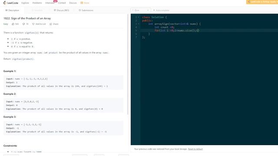Collapse the code fold on line 3
This screenshot has width=278, height=156.
click(x=139, y=24)
